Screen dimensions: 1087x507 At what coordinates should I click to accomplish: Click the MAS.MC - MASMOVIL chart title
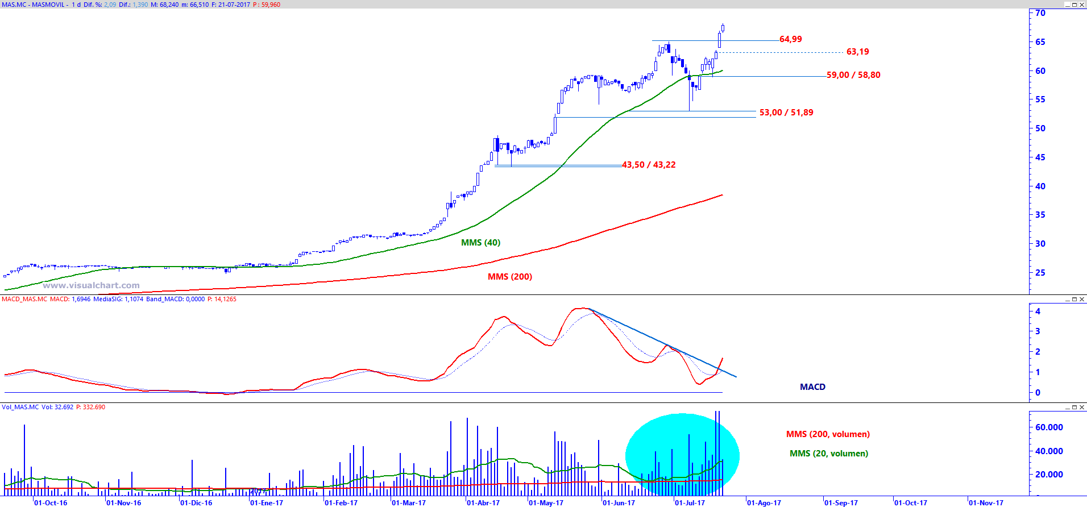pos(34,5)
